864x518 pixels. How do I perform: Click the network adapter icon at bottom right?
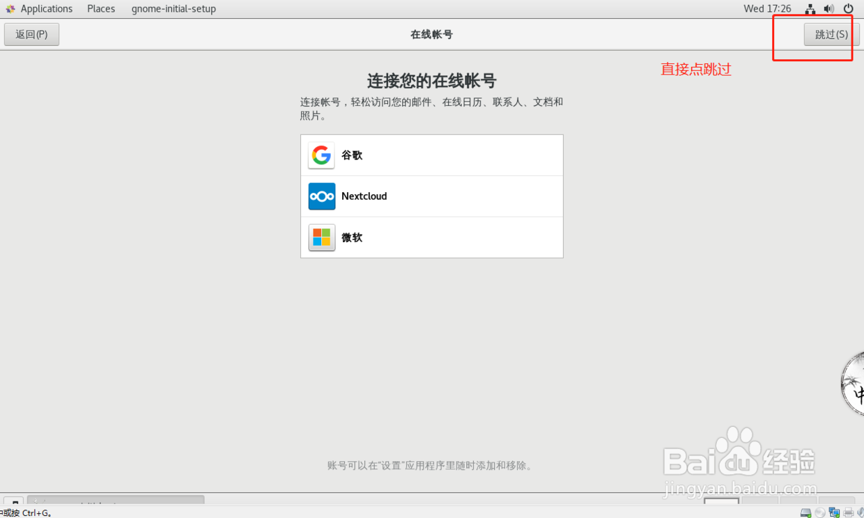(x=834, y=512)
